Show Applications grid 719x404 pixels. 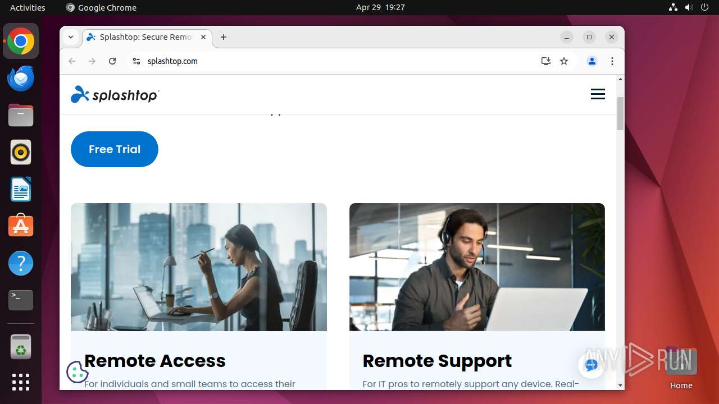coord(21,382)
